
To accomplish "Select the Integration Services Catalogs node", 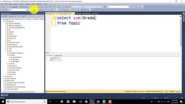I will point(16,87).
